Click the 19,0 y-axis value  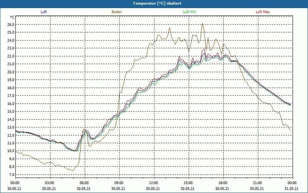click(11, 80)
